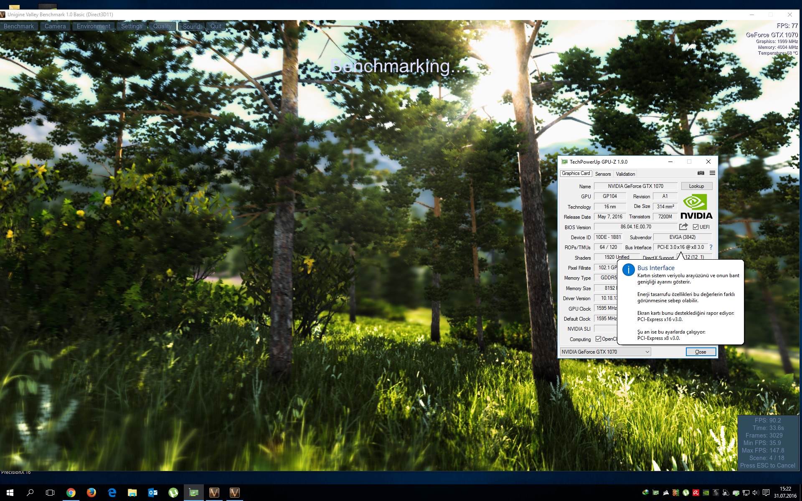
Task: Open network status tray icon
Action: (746, 493)
